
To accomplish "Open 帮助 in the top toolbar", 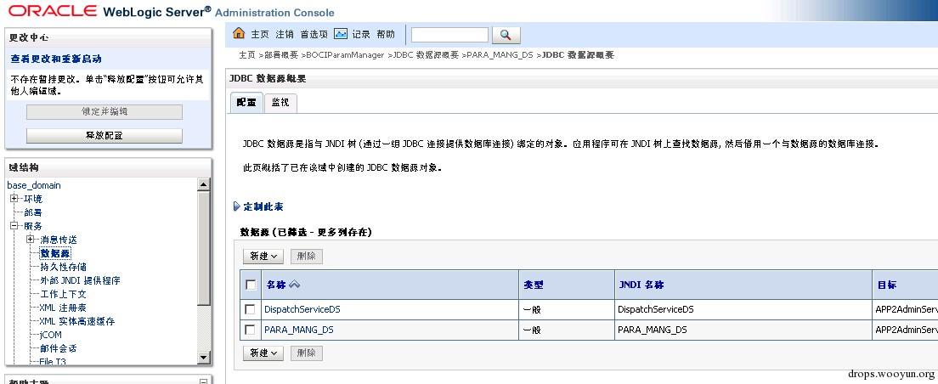I will pos(386,34).
